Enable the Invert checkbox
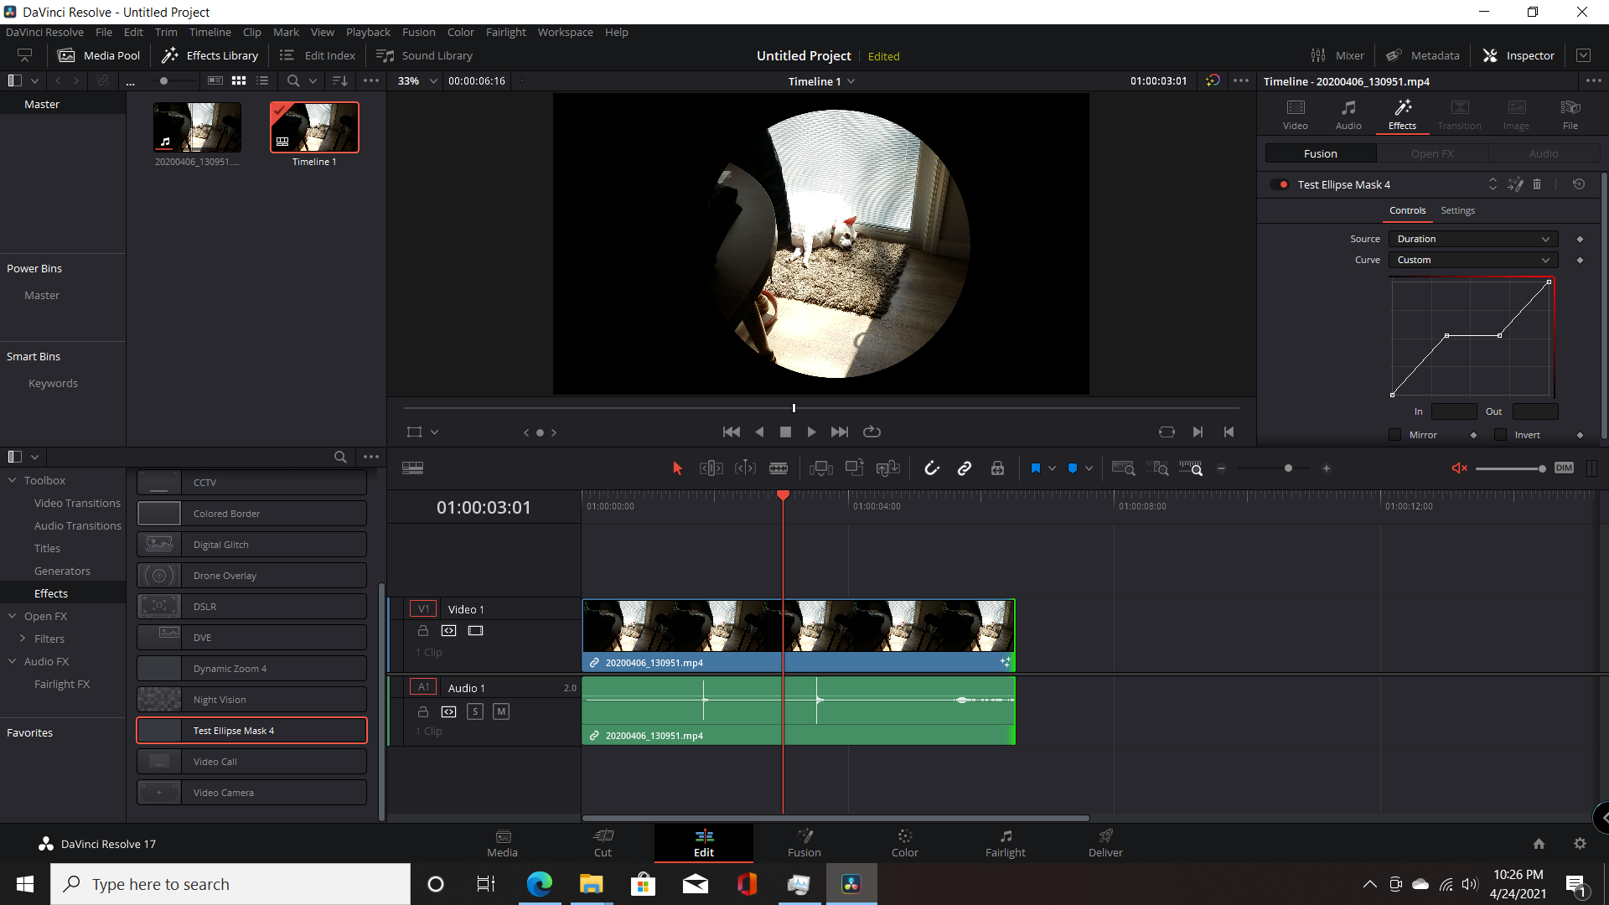The height and width of the screenshot is (905, 1609). (1500, 435)
